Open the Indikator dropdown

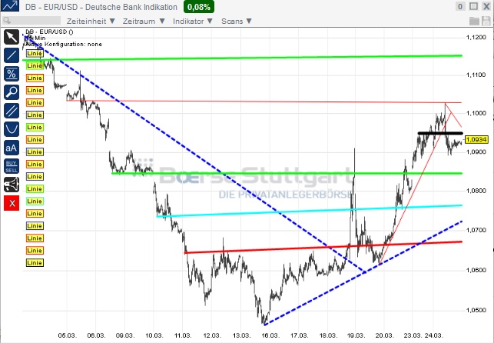(193, 21)
